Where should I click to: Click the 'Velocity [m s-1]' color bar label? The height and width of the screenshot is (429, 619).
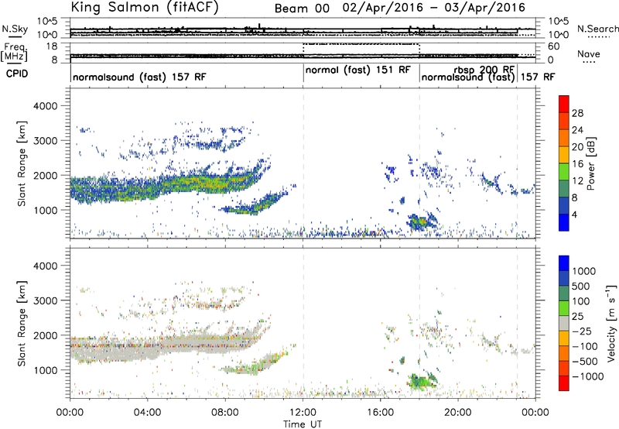click(x=611, y=323)
